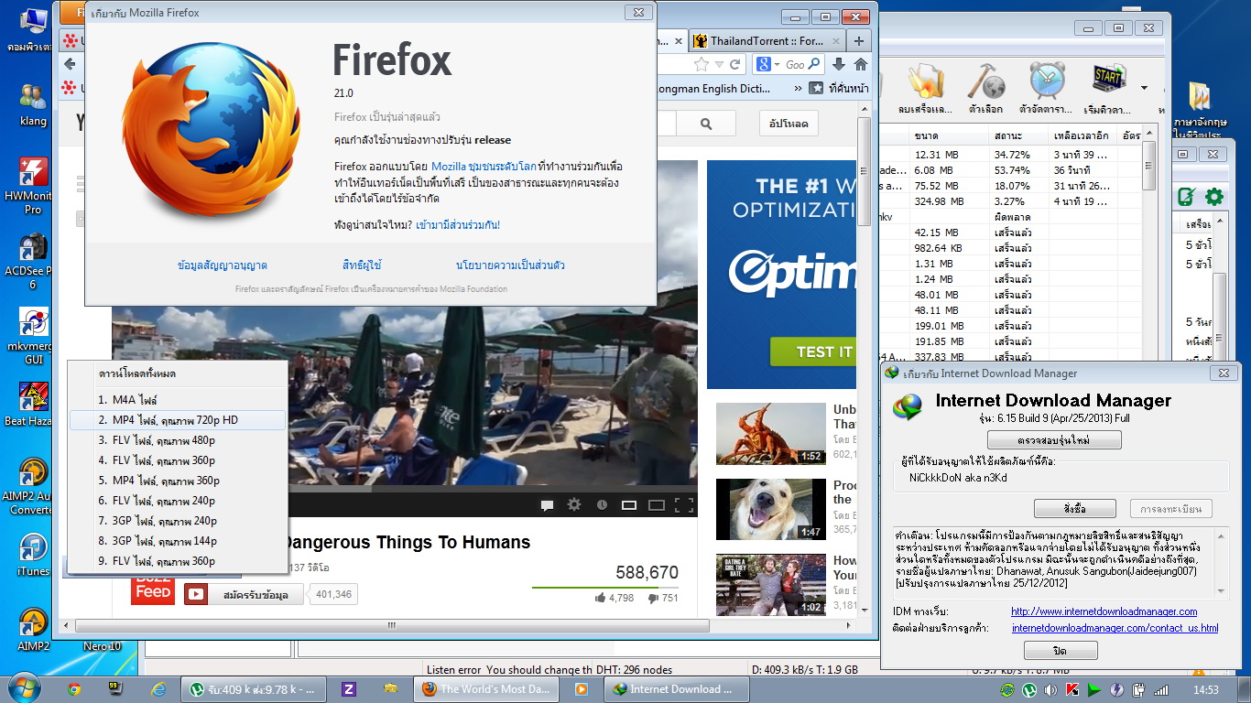Toggle captions speech-bubble icon in the player
Screen dimensions: 1251x703
(547, 504)
